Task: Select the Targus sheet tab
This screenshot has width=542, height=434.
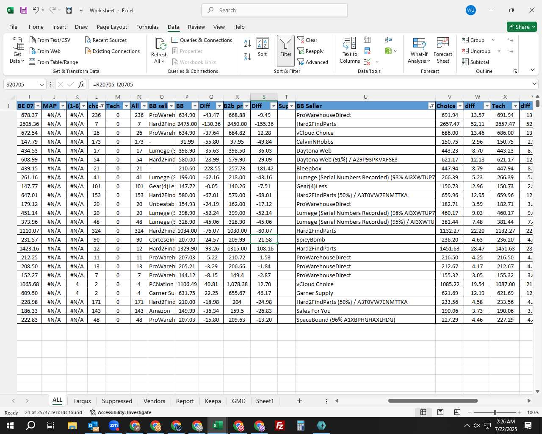Action: [82, 401]
